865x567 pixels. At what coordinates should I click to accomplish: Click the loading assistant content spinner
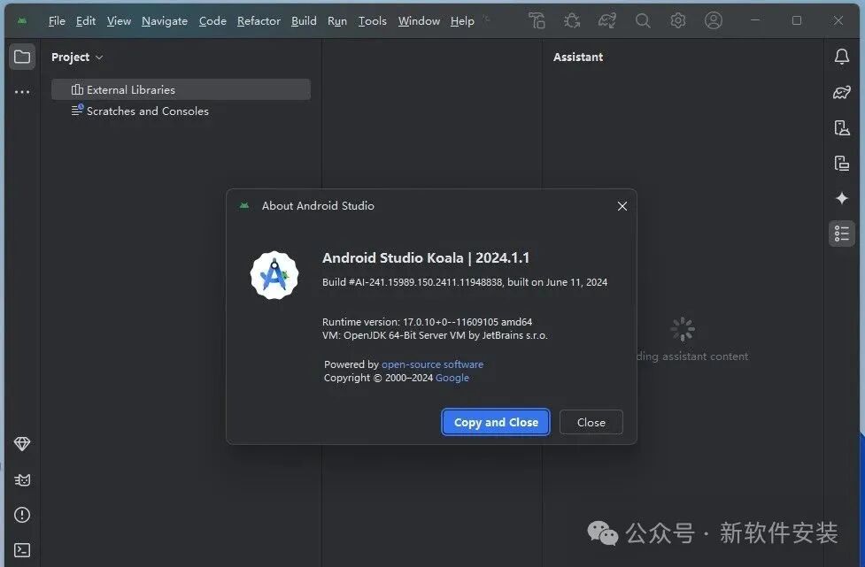(683, 329)
